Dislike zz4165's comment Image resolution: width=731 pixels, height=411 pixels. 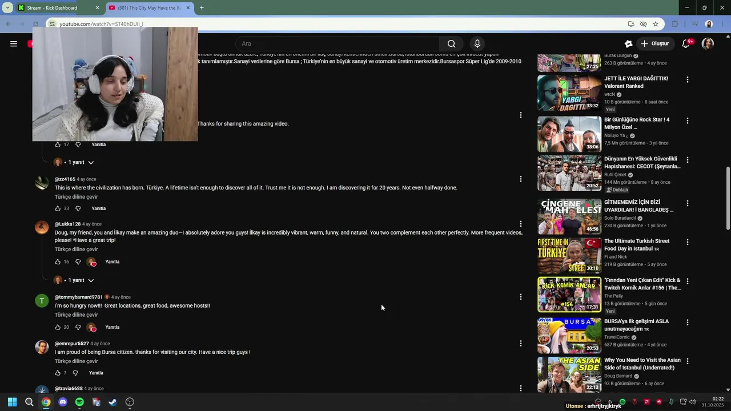pyautogui.click(x=78, y=208)
